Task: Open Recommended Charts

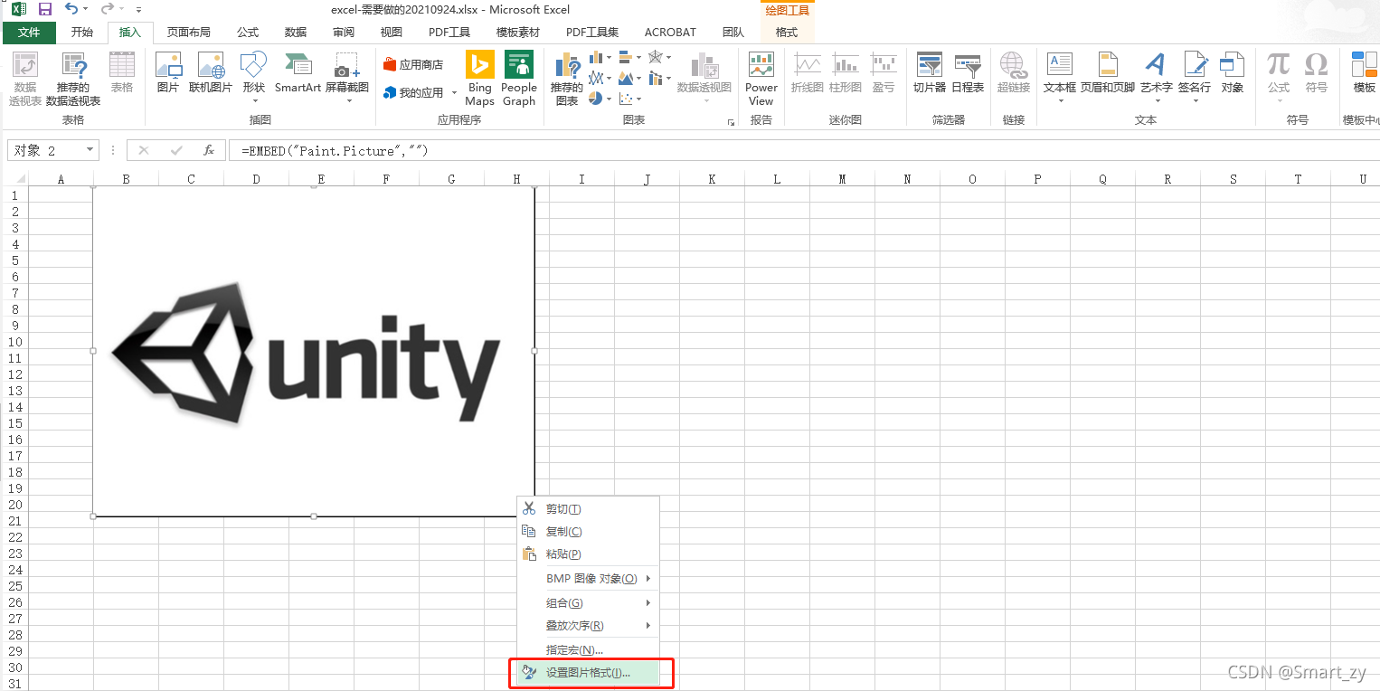Action: pos(567,79)
